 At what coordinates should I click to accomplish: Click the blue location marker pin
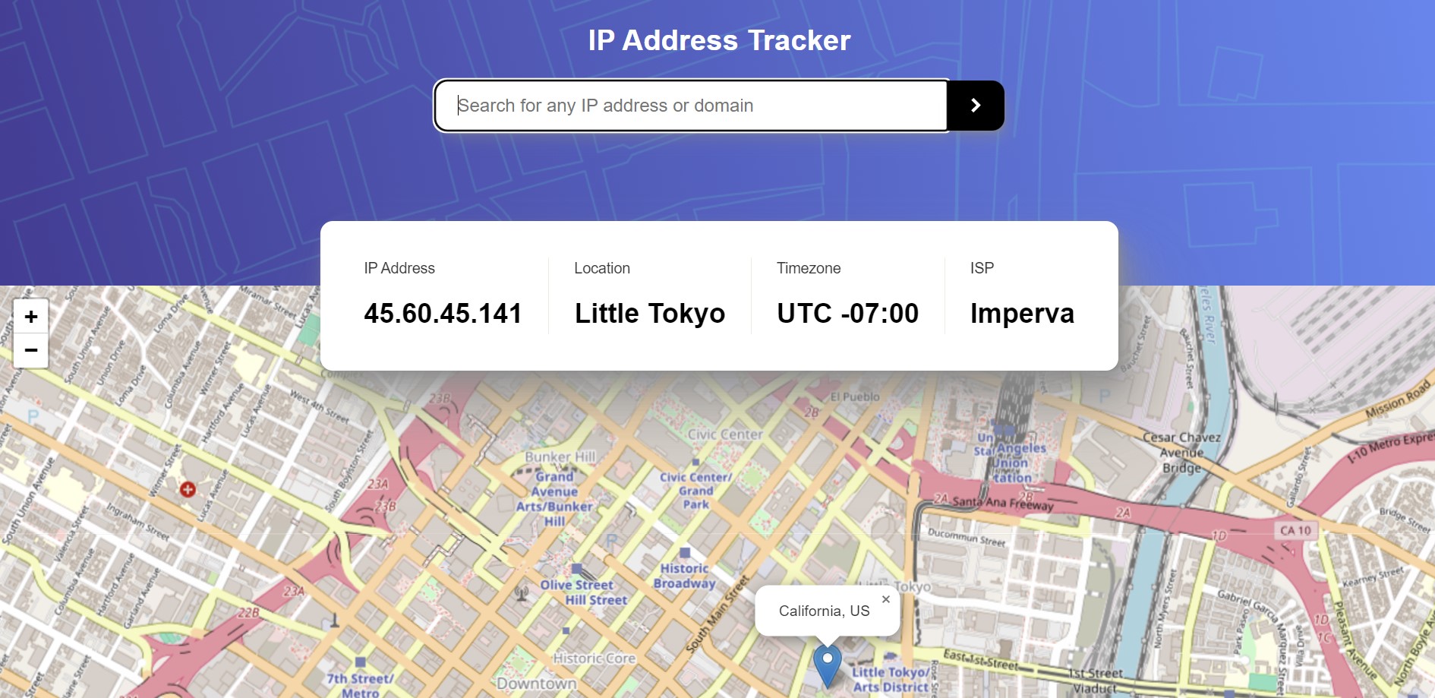[827, 664]
